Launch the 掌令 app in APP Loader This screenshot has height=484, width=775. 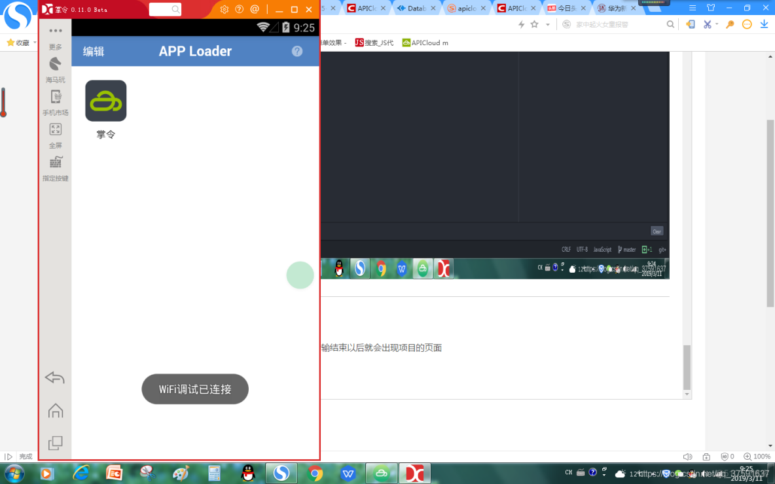pyautogui.click(x=106, y=109)
